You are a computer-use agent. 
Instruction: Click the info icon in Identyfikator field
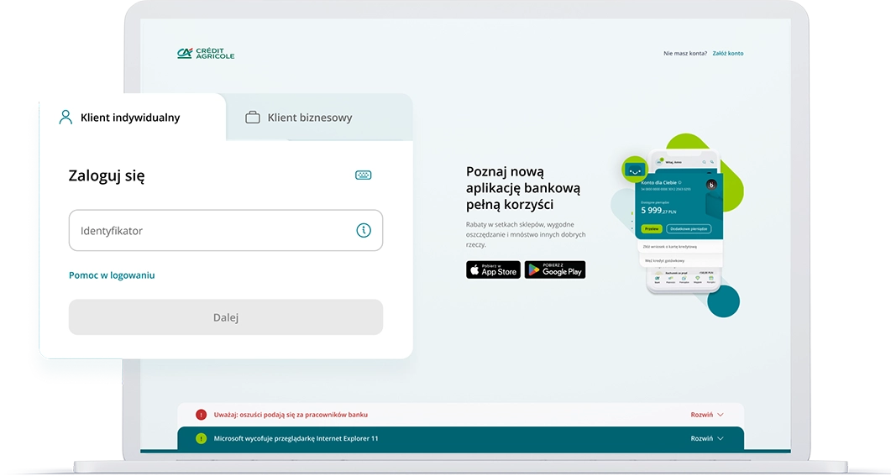364,230
